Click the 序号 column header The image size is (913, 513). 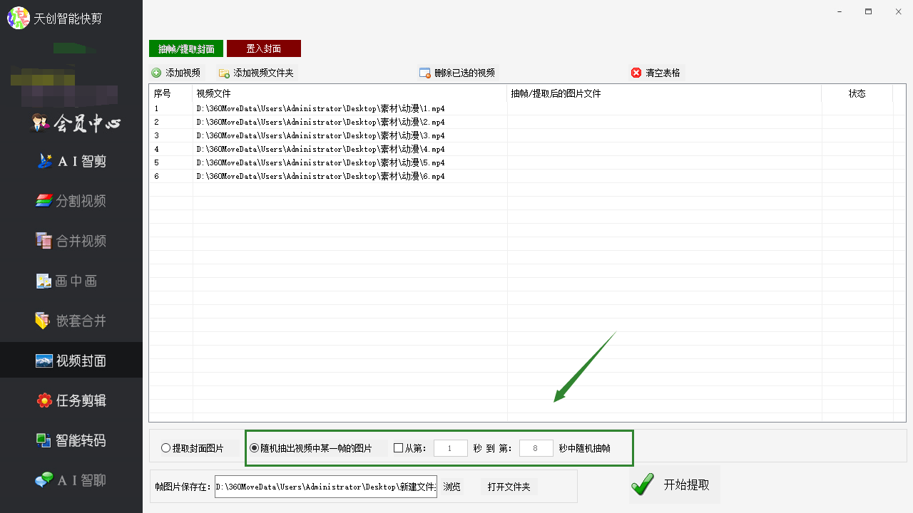point(171,93)
